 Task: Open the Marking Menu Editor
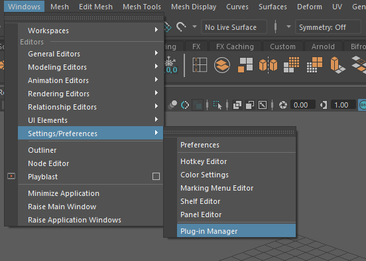[236, 188]
